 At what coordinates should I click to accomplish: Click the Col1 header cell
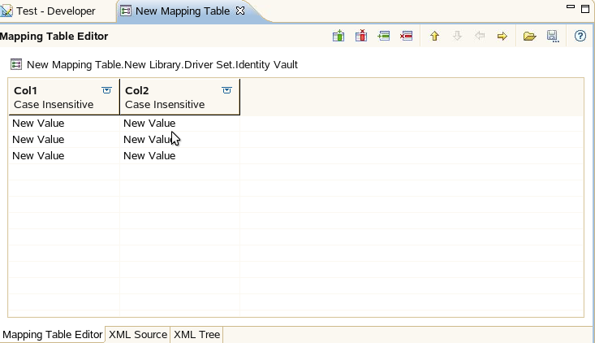64,97
